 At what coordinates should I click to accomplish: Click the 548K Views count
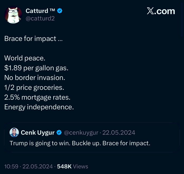point(73,166)
